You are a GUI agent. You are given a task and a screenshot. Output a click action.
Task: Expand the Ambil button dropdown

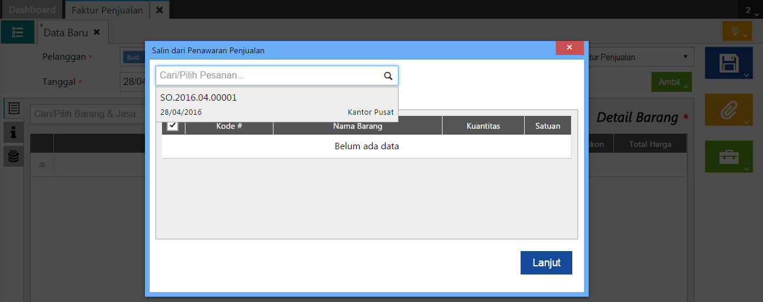tap(671, 83)
